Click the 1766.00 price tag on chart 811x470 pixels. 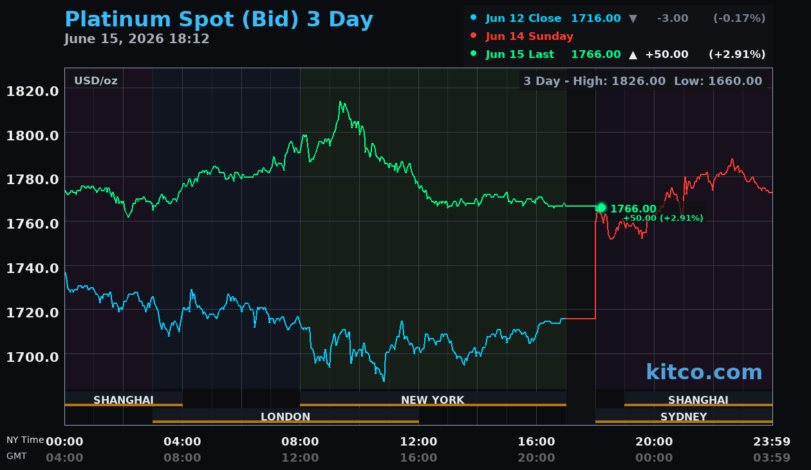[x=633, y=209]
